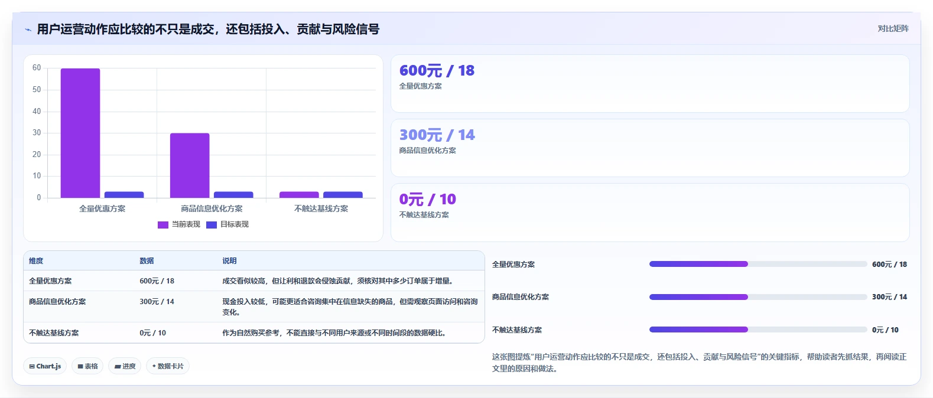Click the 不触达基线方案 progress row label
The height and width of the screenshot is (398, 933).
[517, 330]
